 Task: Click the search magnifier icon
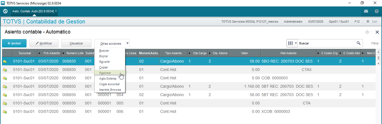(359, 43)
